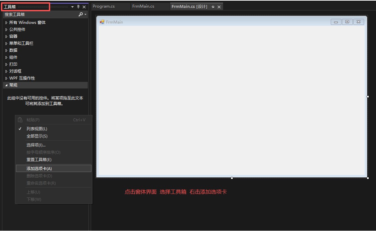Expand the 打印 group

(x=6, y=64)
